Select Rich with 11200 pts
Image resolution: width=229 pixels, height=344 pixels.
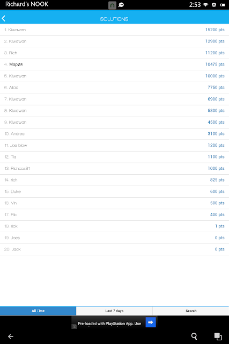pos(115,53)
